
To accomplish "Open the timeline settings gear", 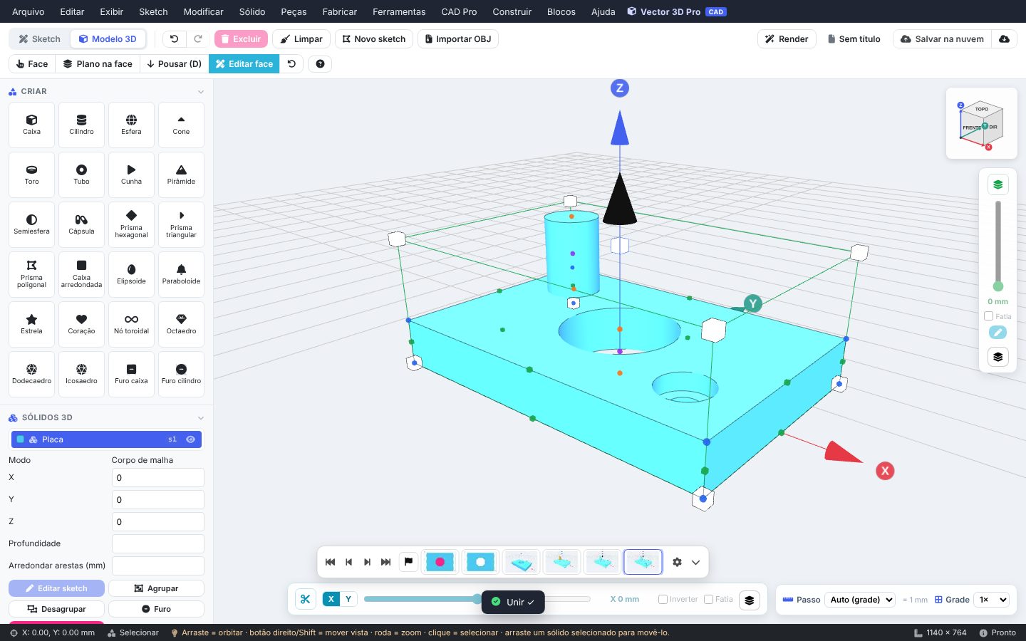I will coord(677,562).
